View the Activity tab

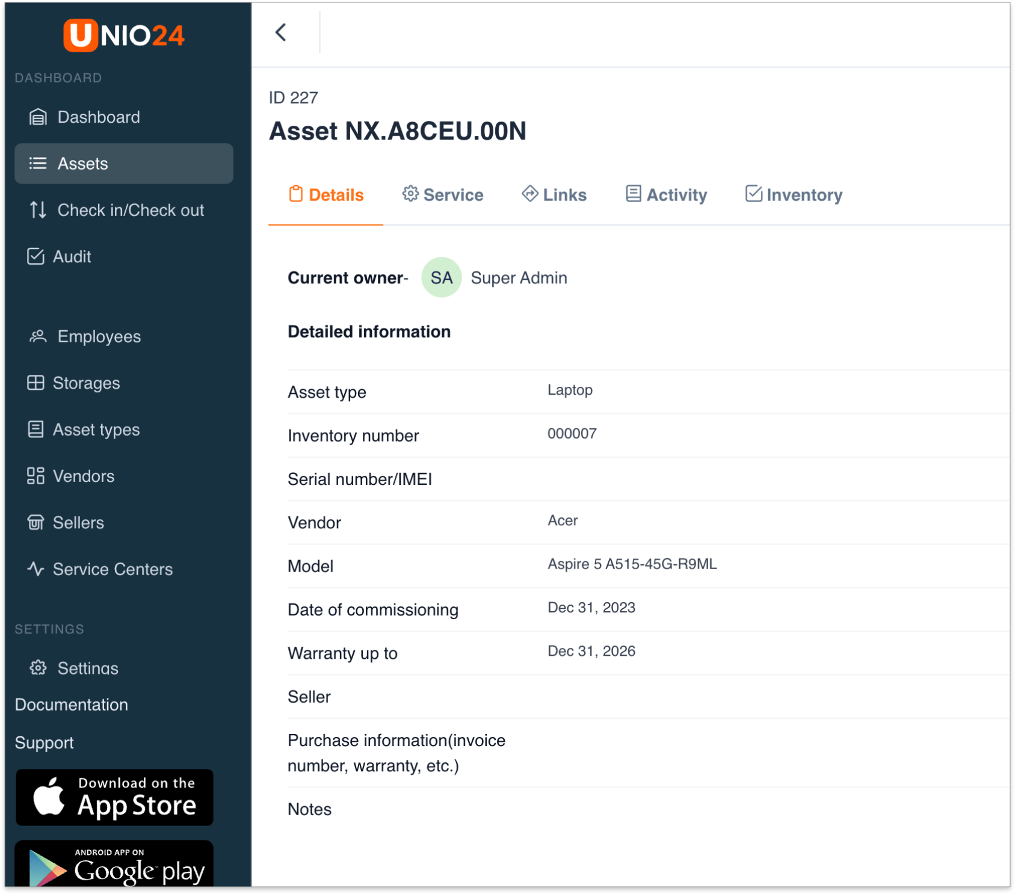[x=666, y=195]
